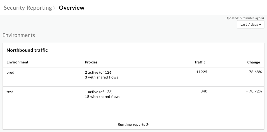
Task: Click the test change value +78.72%
Action: click(x=254, y=91)
